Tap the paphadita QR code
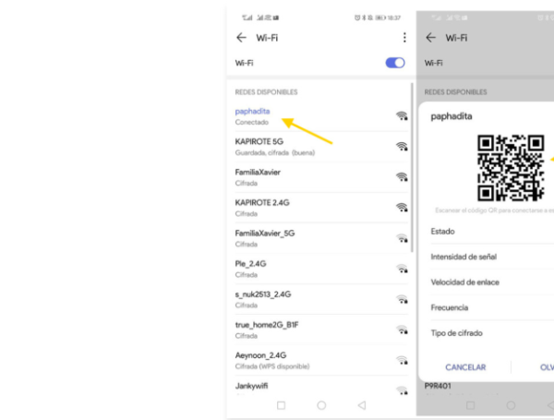 511,168
